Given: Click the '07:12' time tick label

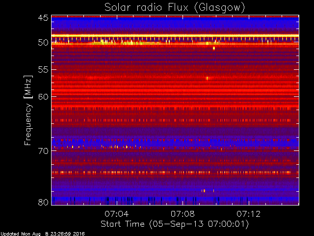Looking at the screenshot, I should point(249,214).
